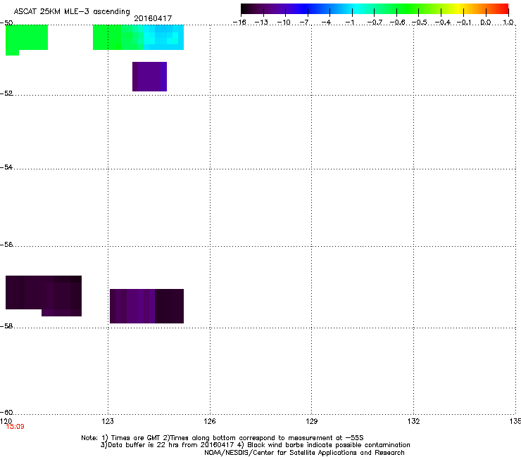Click the purple data patch just above latitude -52
This screenshot has height=457, width=521.
click(149, 77)
